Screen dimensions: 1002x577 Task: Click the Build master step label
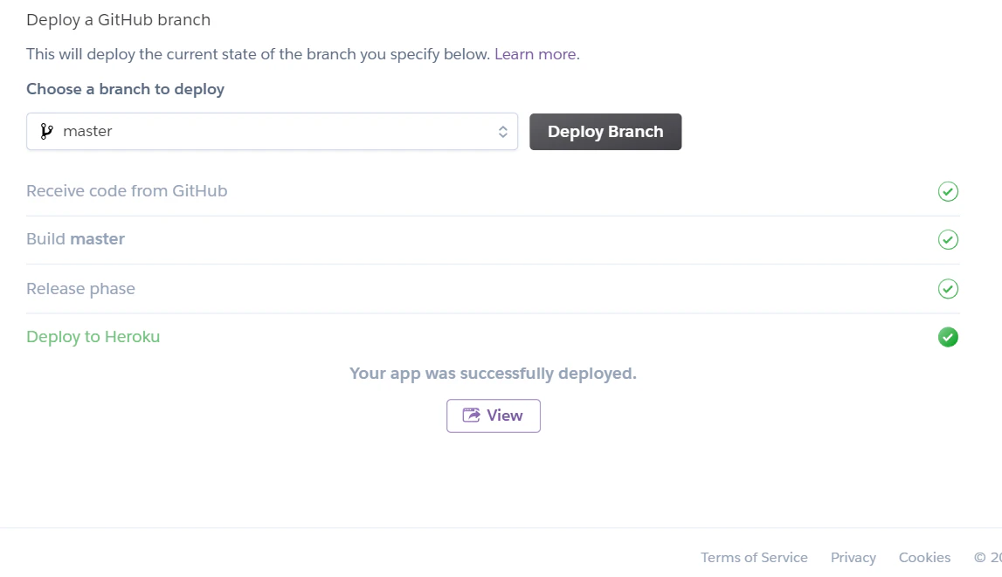pyautogui.click(x=75, y=238)
